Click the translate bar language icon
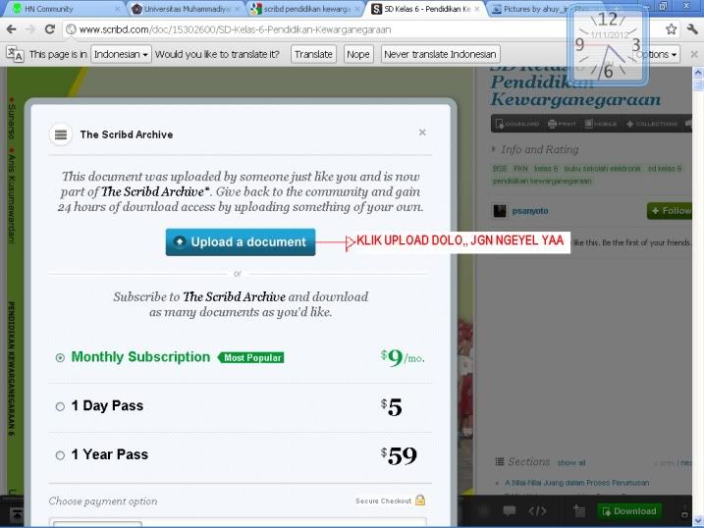Viewport: 704px width, 528px height. pyautogui.click(x=15, y=54)
